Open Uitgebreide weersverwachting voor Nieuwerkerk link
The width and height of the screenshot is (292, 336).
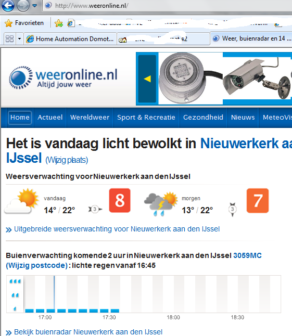pyautogui.click(x=117, y=229)
